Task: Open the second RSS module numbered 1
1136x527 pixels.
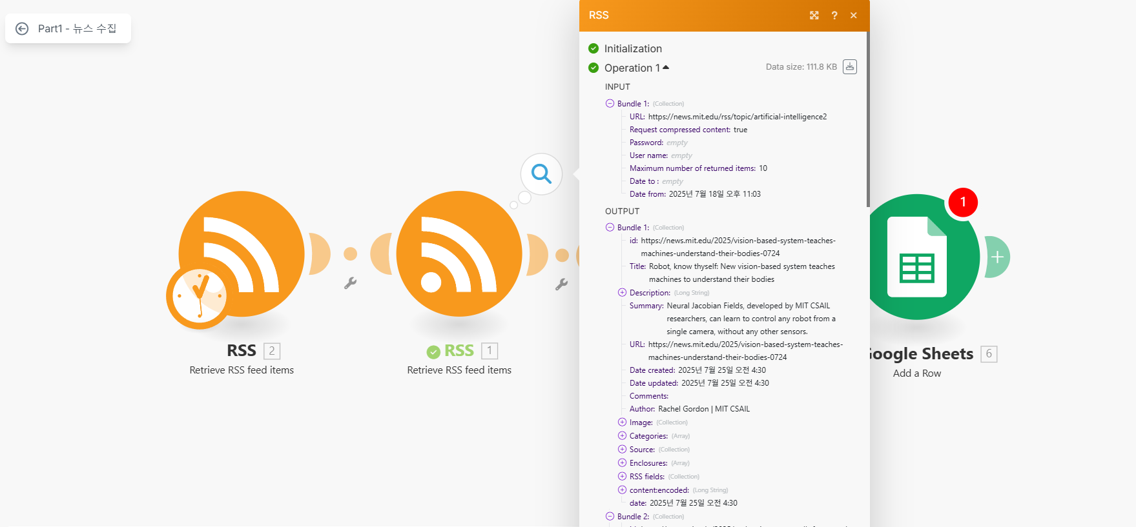Action: coord(459,254)
